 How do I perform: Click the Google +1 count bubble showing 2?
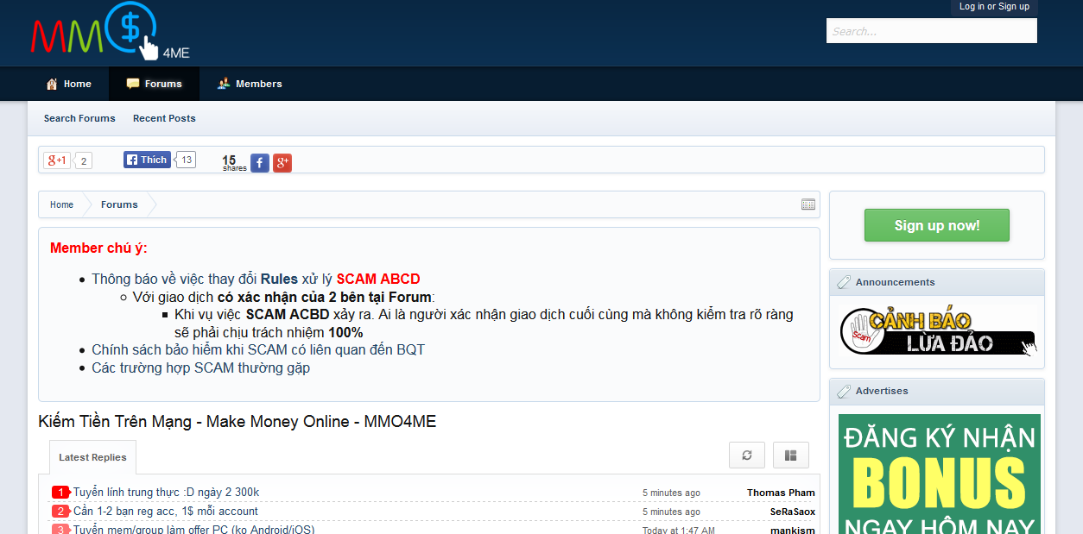tap(83, 161)
